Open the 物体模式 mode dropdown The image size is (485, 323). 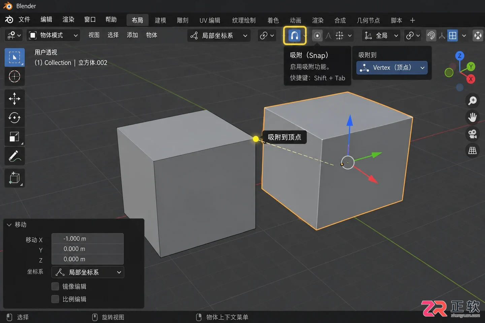coord(53,35)
